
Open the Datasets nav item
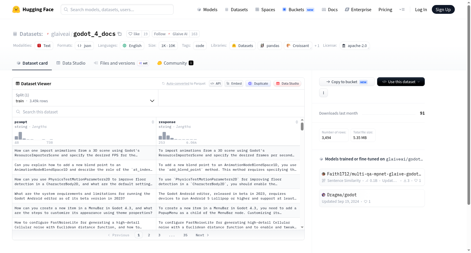[236, 9]
